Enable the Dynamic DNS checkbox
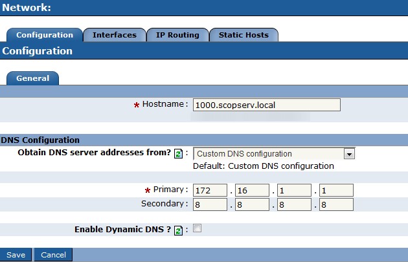This screenshot has width=408, height=262. point(197,228)
